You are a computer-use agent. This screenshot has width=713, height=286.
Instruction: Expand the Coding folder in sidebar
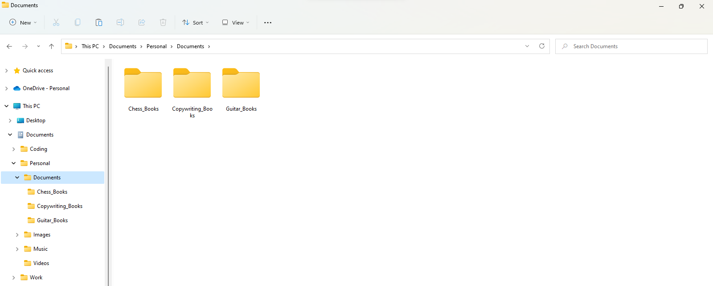coord(13,149)
